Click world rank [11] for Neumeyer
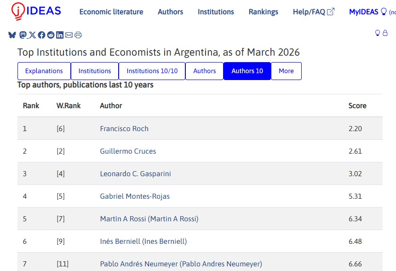Viewport: 396px width, 271px height. coord(63,264)
